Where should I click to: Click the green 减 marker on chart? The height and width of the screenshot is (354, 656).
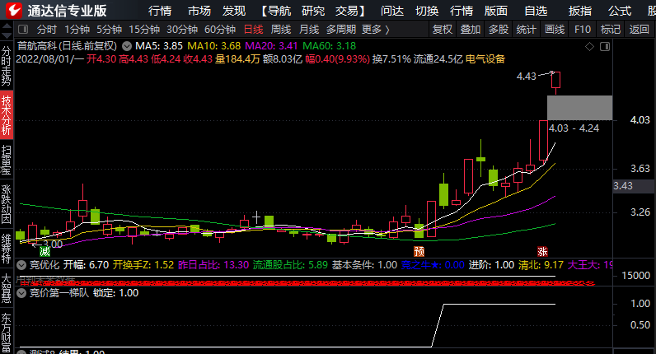tap(45, 251)
